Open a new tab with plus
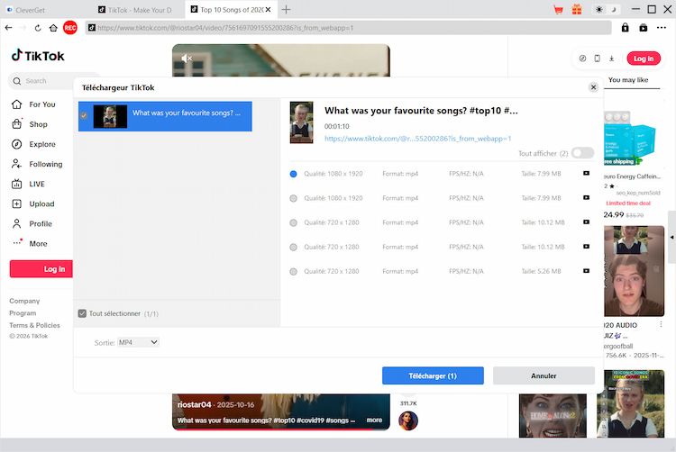The height and width of the screenshot is (452, 676). click(x=286, y=10)
